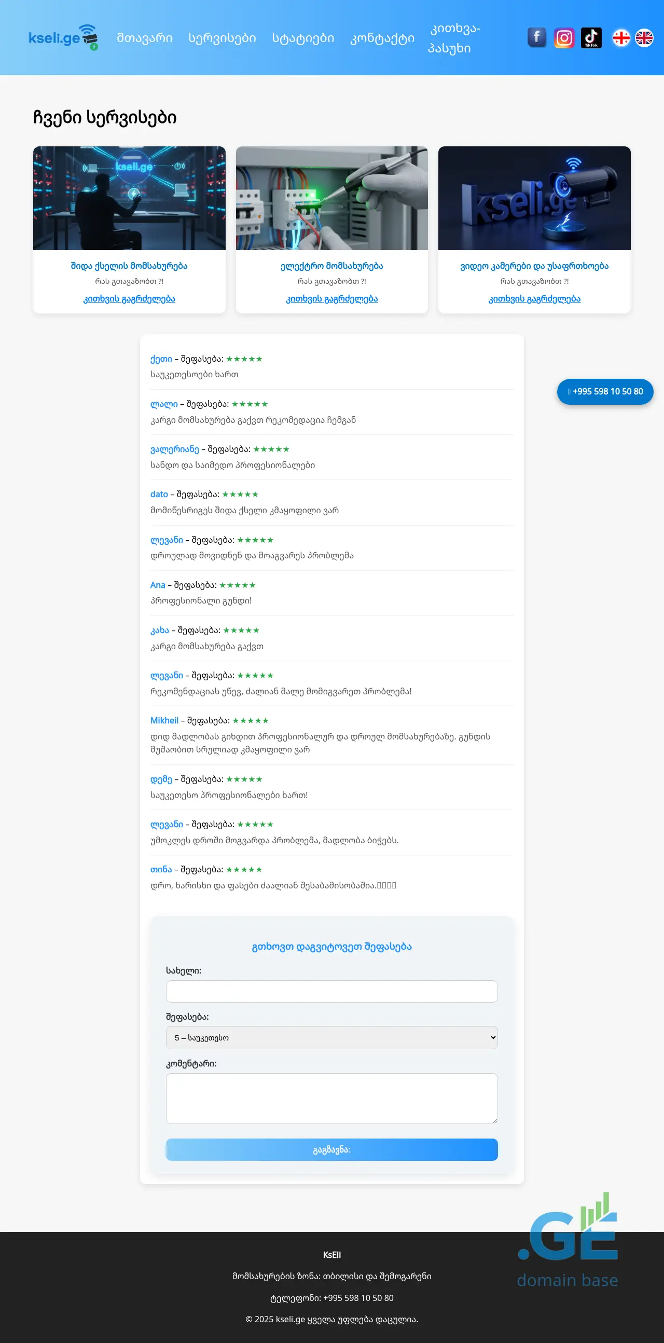
Task: Open the სტატიები navigation link
Action: 303,38
